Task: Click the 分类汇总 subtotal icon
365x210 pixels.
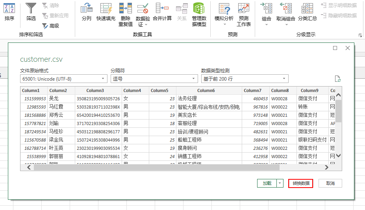Action: [x=307, y=8]
